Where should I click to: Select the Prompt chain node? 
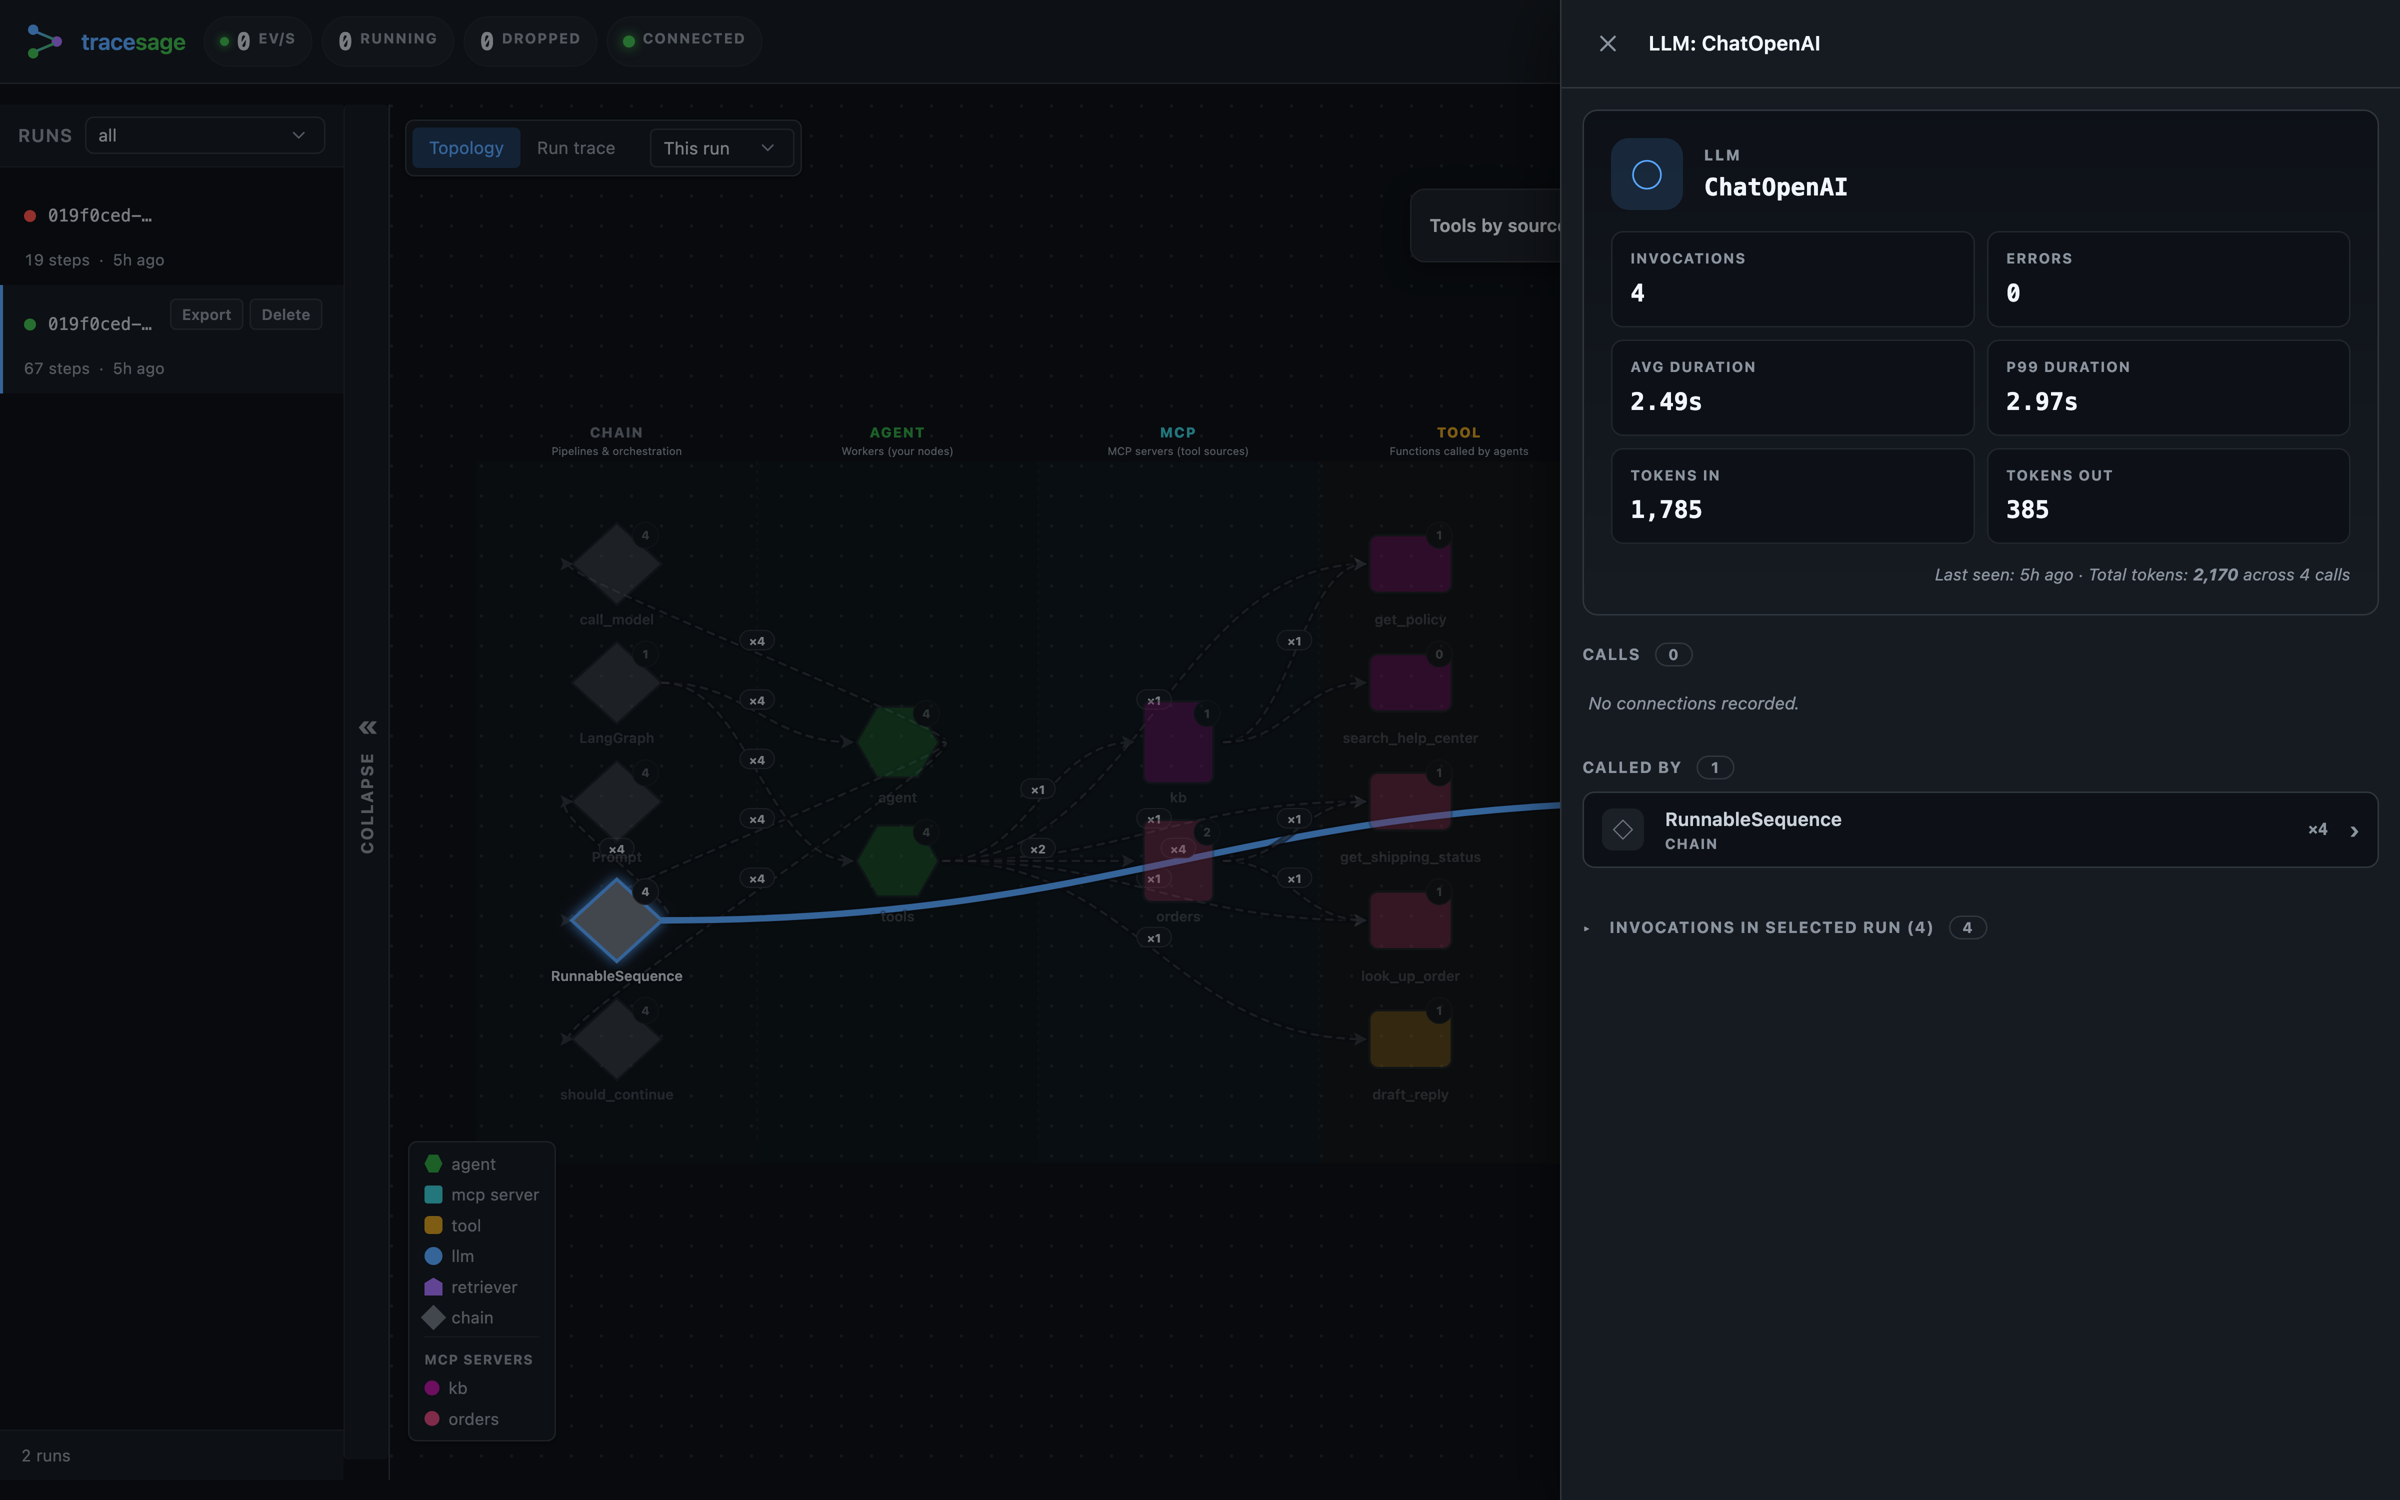click(x=616, y=800)
